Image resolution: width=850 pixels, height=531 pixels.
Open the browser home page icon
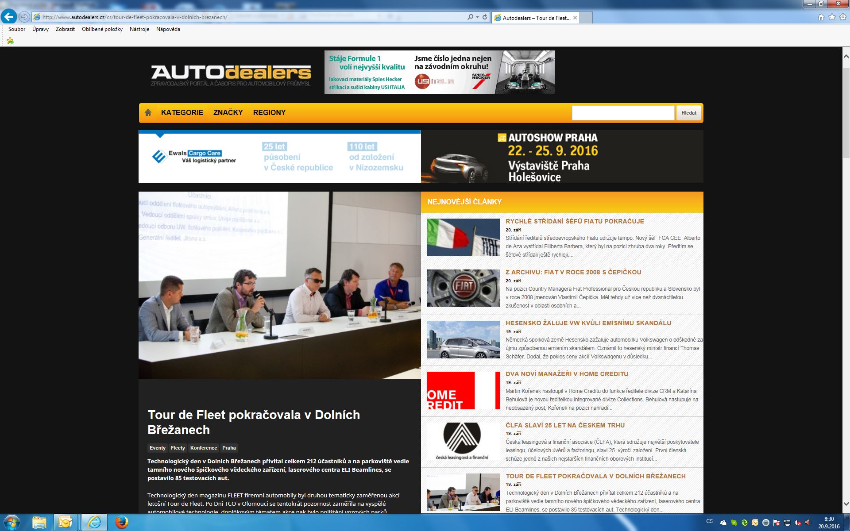pos(821,17)
